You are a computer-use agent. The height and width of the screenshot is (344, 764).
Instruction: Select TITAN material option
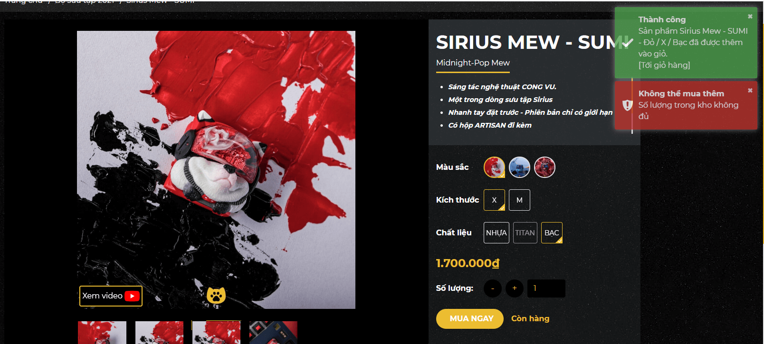pos(525,233)
